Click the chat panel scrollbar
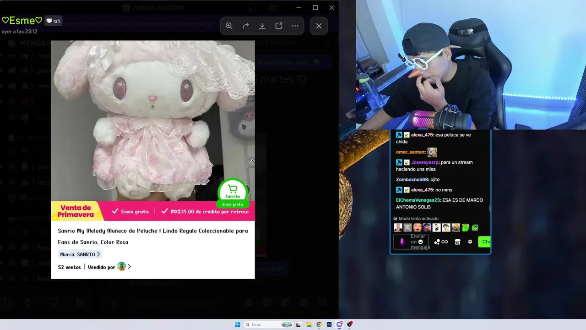Viewport: 586px width, 330px height. click(x=489, y=209)
